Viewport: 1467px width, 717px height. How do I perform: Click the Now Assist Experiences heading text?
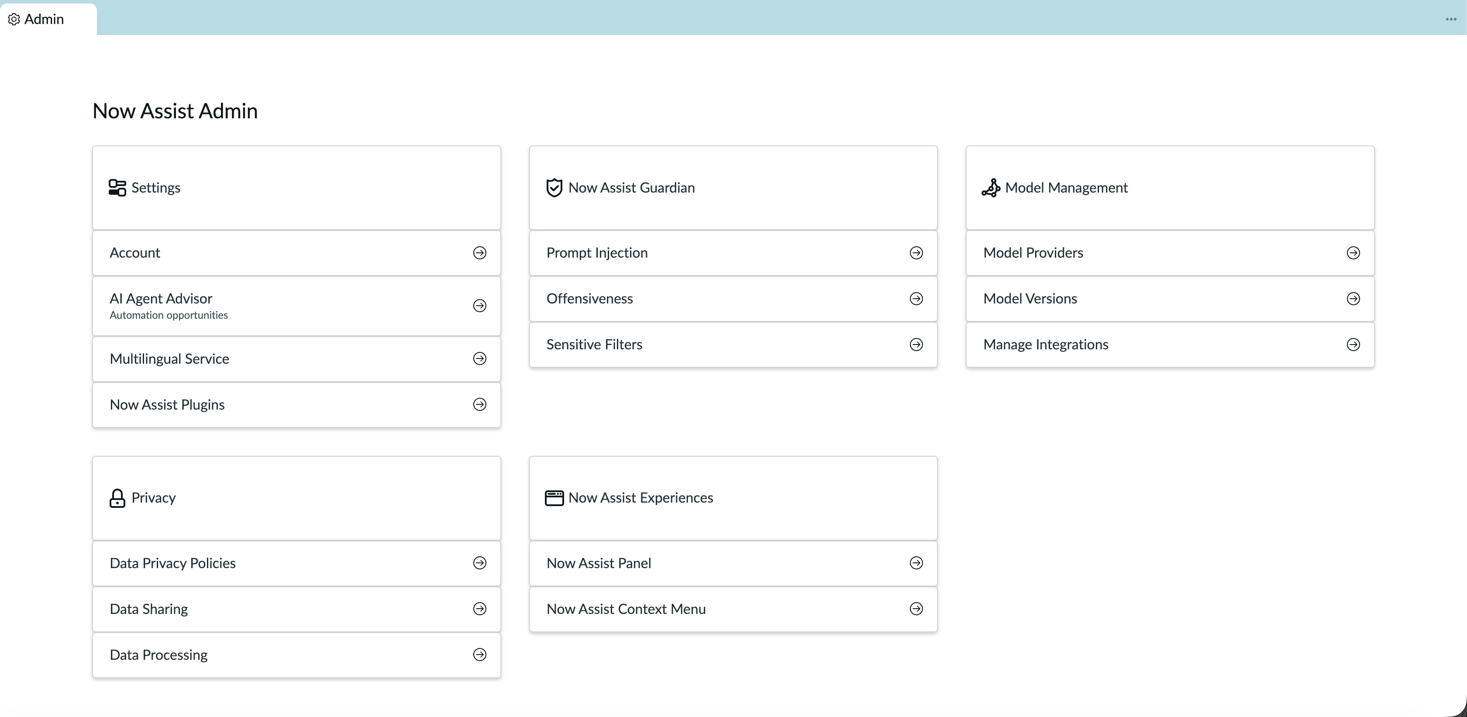point(641,498)
